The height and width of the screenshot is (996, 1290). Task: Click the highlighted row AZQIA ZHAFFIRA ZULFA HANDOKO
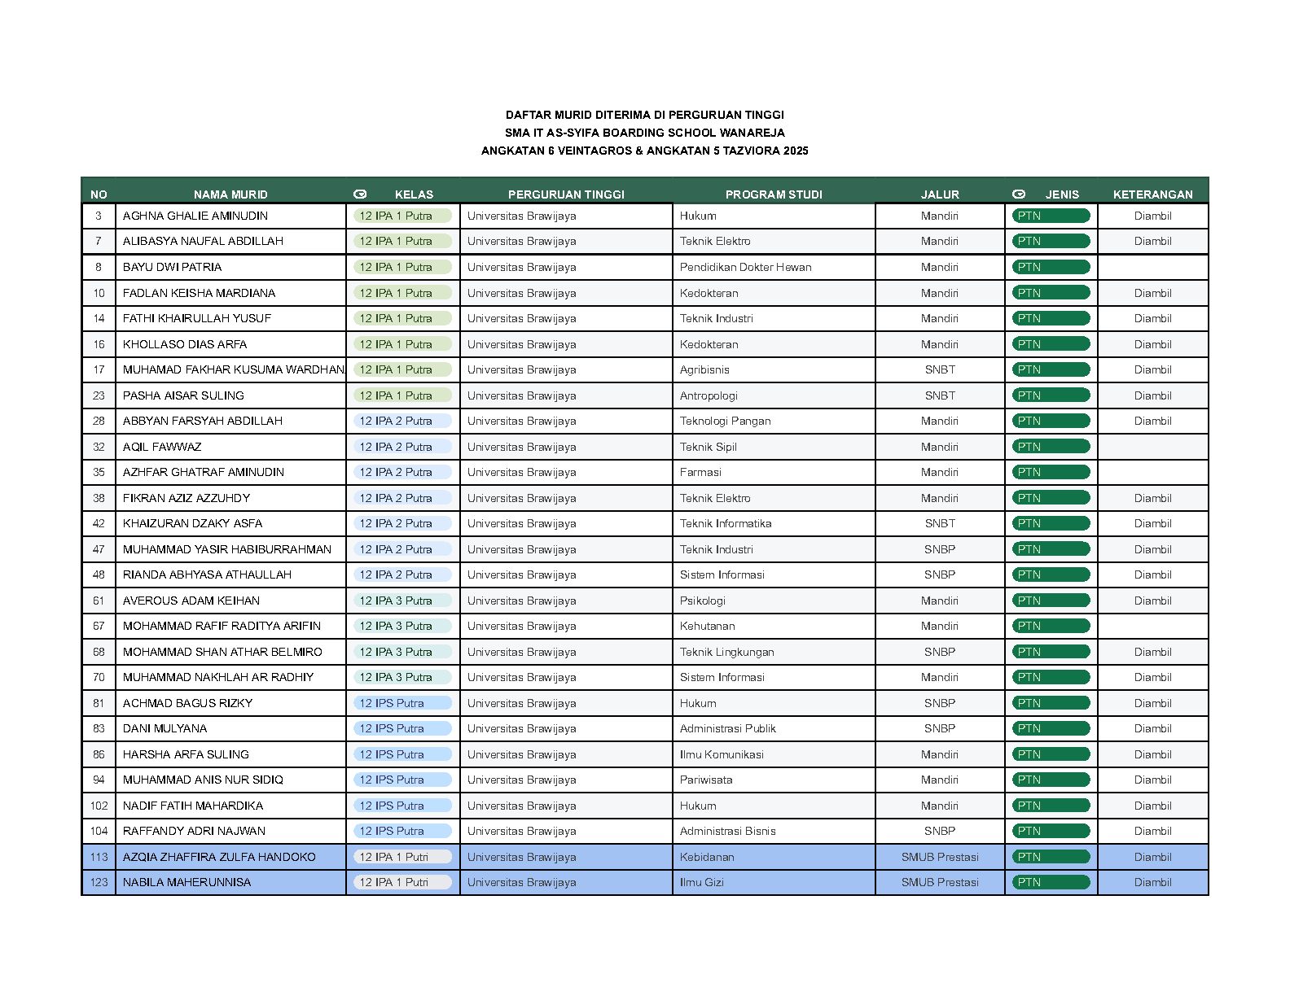coord(219,858)
